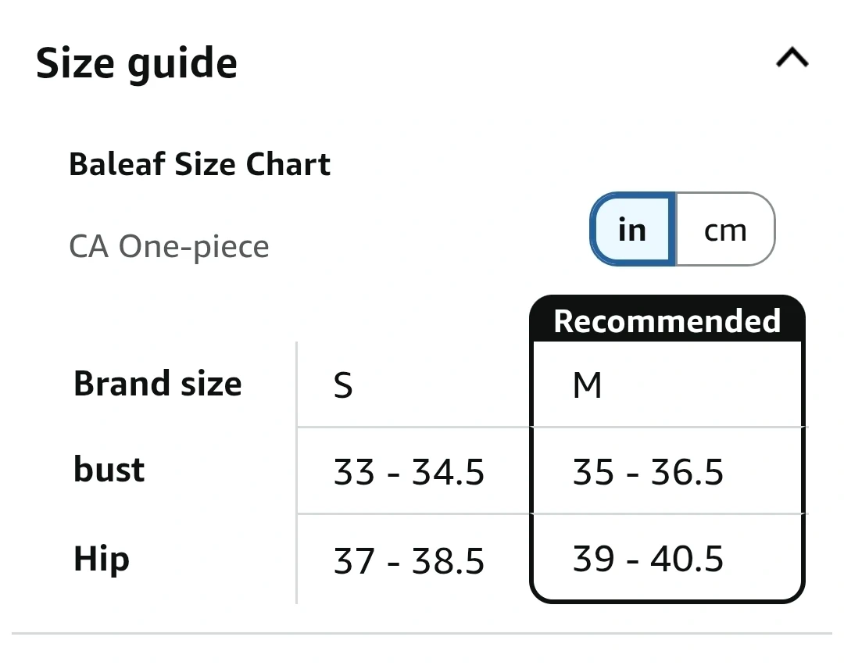
Task: Collapse the Size guide section chevron
Action: tap(792, 59)
